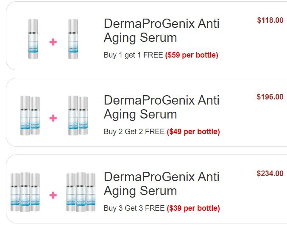Click the $234.00 price
This screenshot has width=287, height=226.
coord(270,174)
